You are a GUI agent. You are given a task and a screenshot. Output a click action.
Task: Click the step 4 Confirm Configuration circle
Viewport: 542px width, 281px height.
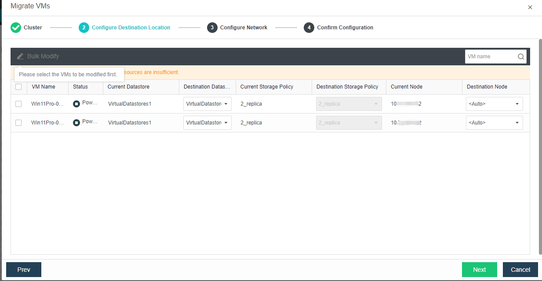(309, 28)
